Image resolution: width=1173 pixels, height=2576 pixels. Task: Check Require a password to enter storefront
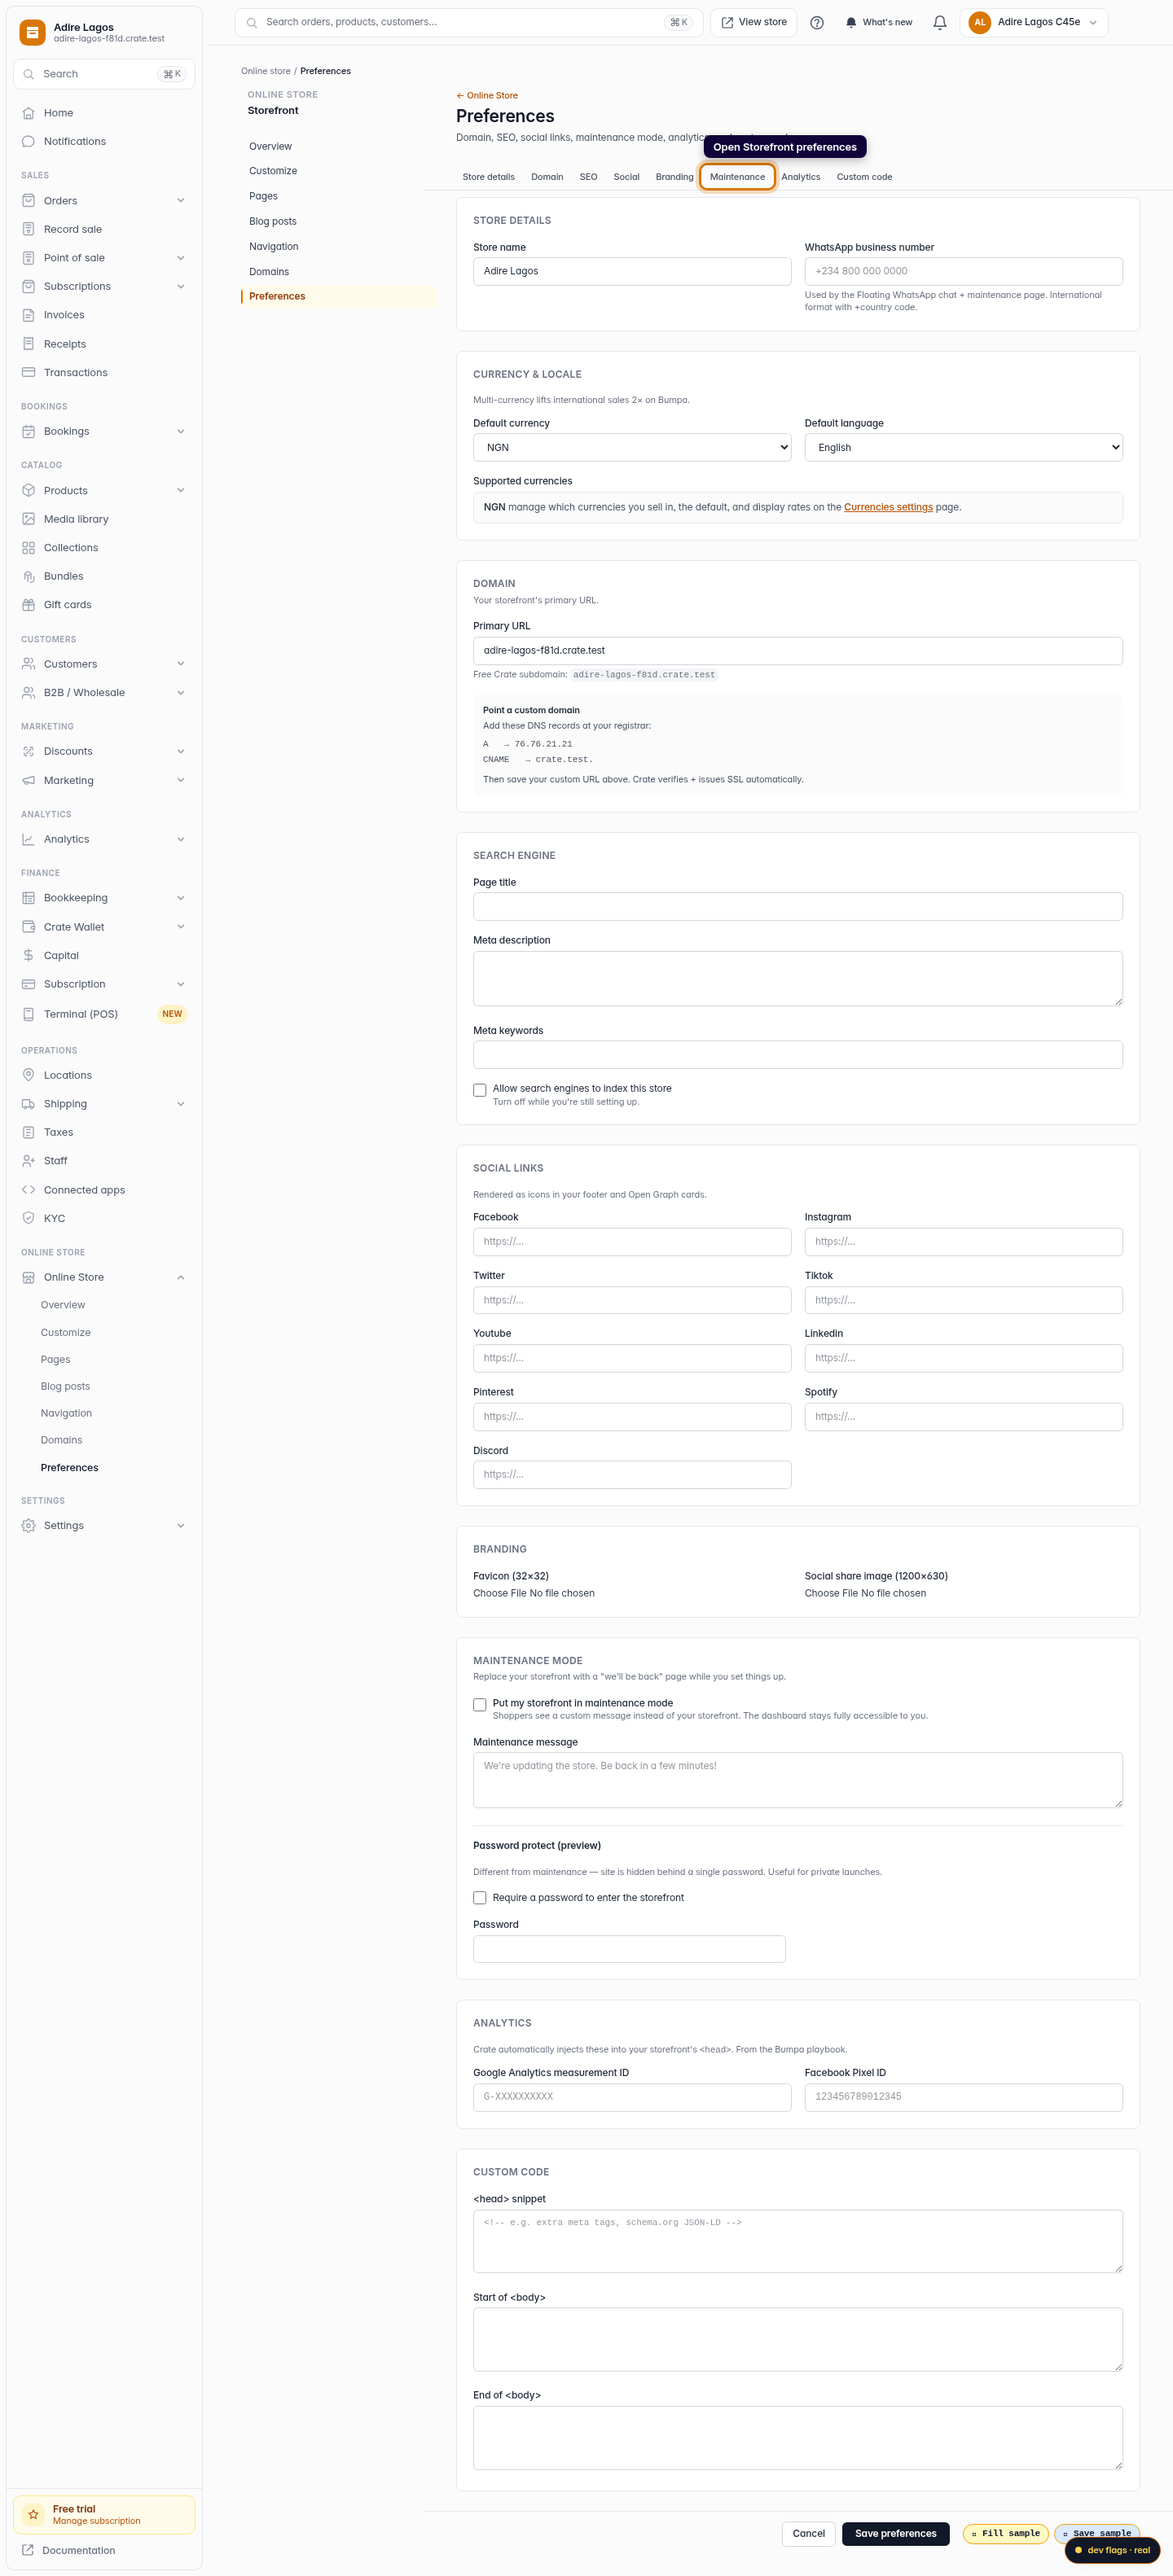(480, 1898)
